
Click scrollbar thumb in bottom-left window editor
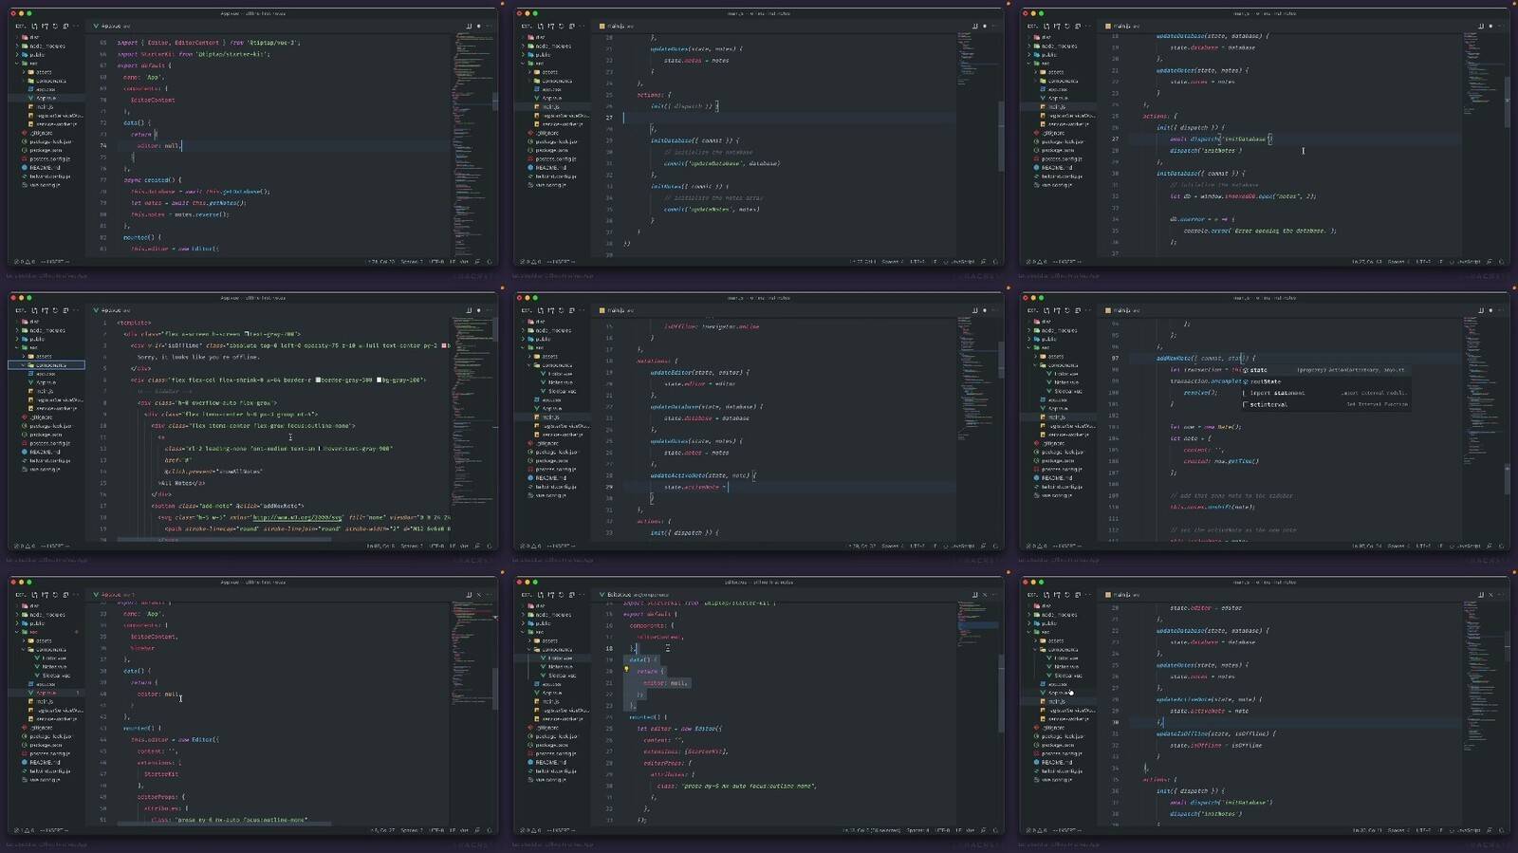point(494,688)
